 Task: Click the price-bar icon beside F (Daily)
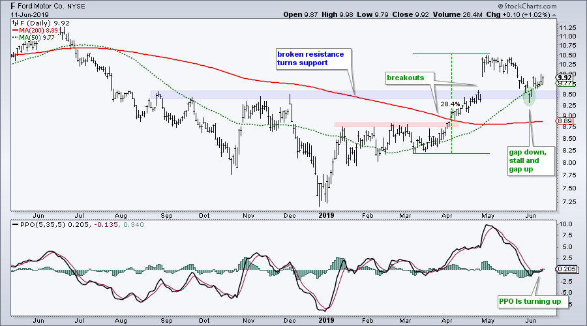tap(16, 23)
